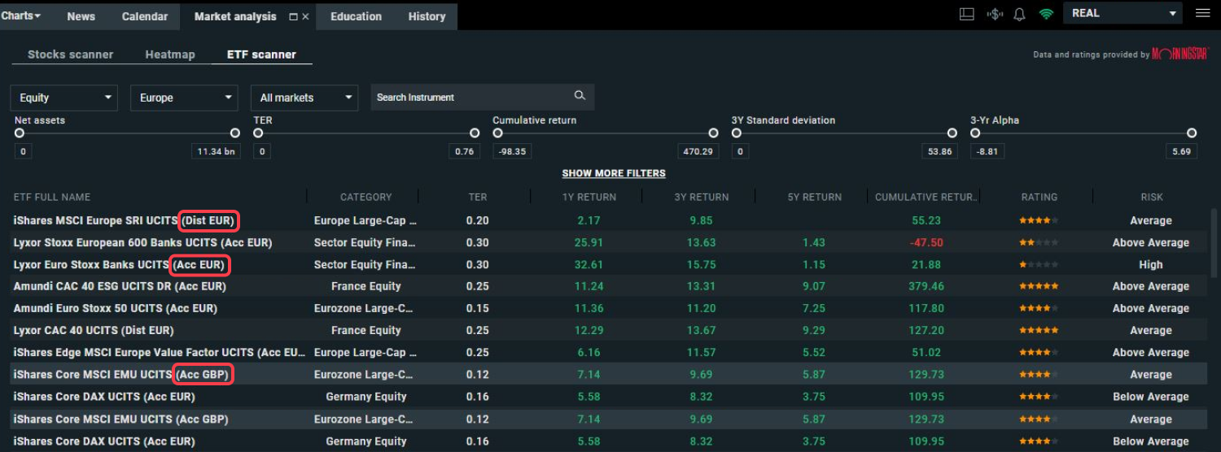The height and width of the screenshot is (452, 1221).
Task: Click the green connection status icon
Action: click(1046, 14)
